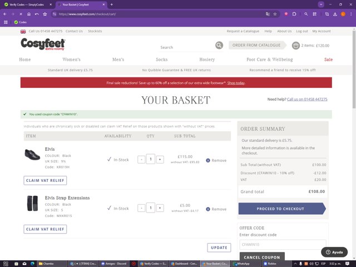Open Request a Catalogue link
356x267 pixels.
click(243, 31)
